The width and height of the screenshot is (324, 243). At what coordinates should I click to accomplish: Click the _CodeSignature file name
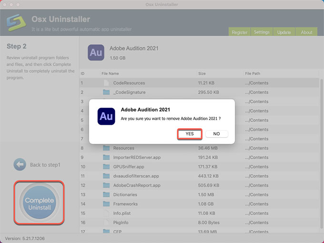tap(129, 92)
